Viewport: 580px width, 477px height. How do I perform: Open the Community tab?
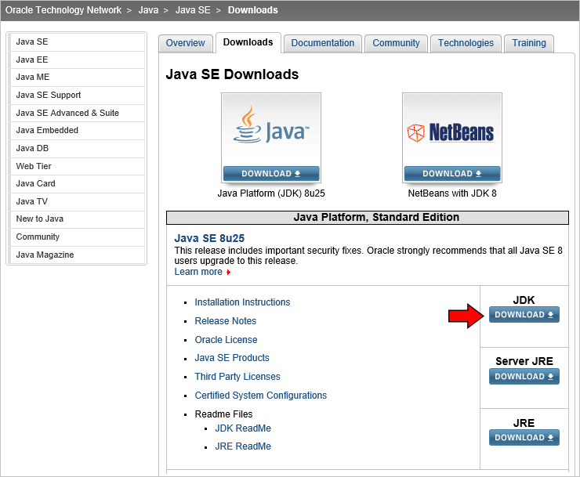pyautogui.click(x=396, y=43)
